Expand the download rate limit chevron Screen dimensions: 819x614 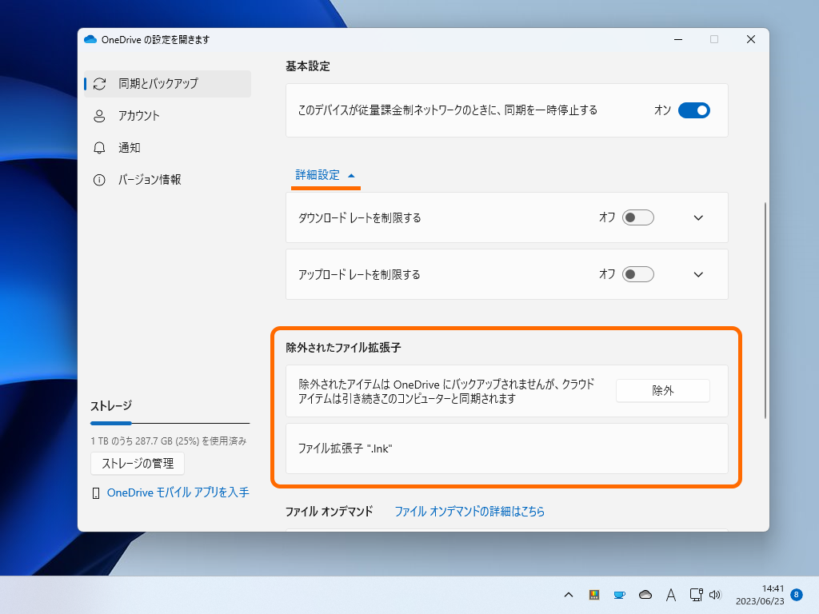coord(697,217)
